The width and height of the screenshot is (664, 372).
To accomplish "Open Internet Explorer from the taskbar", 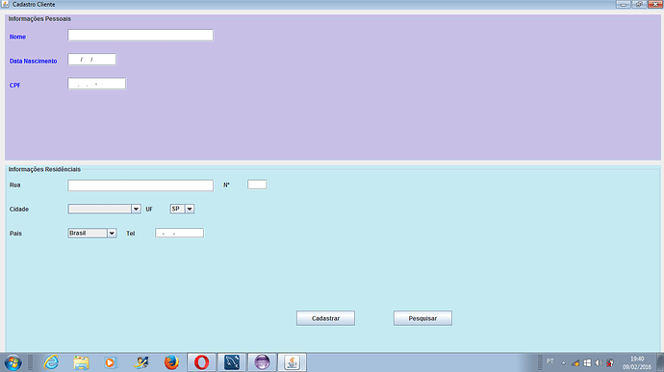I will tap(51, 362).
